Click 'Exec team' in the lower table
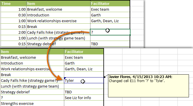The width and height of the screenshot is (193, 106). (84, 58)
